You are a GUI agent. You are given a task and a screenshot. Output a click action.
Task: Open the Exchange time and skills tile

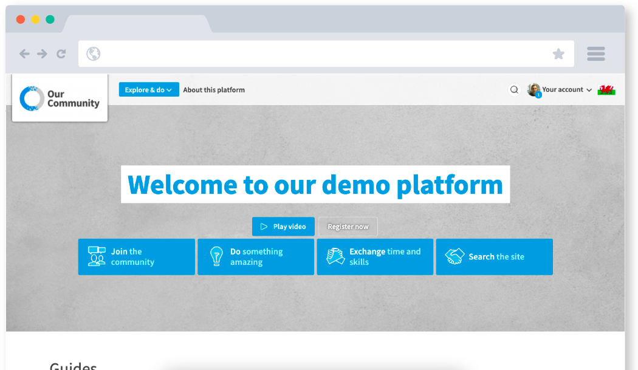pos(375,257)
